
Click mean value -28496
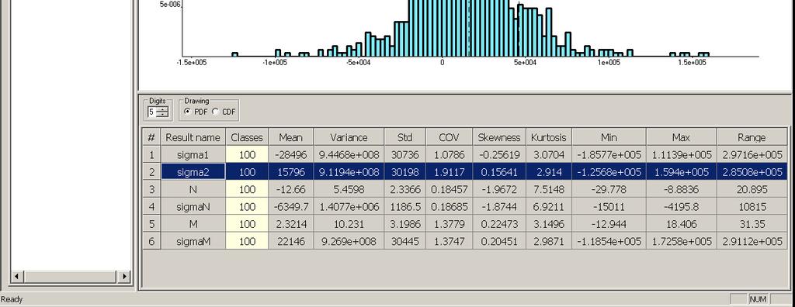291,155
